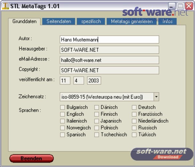The width and height of the screenshot is (195, 167).
Task: Tick the Deutsch checkbox
Action: coord(134,107)
